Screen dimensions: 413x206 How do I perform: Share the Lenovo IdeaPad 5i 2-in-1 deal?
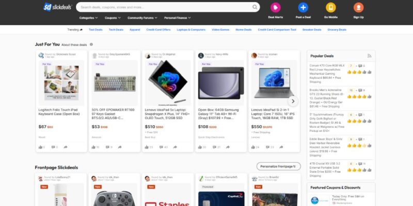(281, 147)
